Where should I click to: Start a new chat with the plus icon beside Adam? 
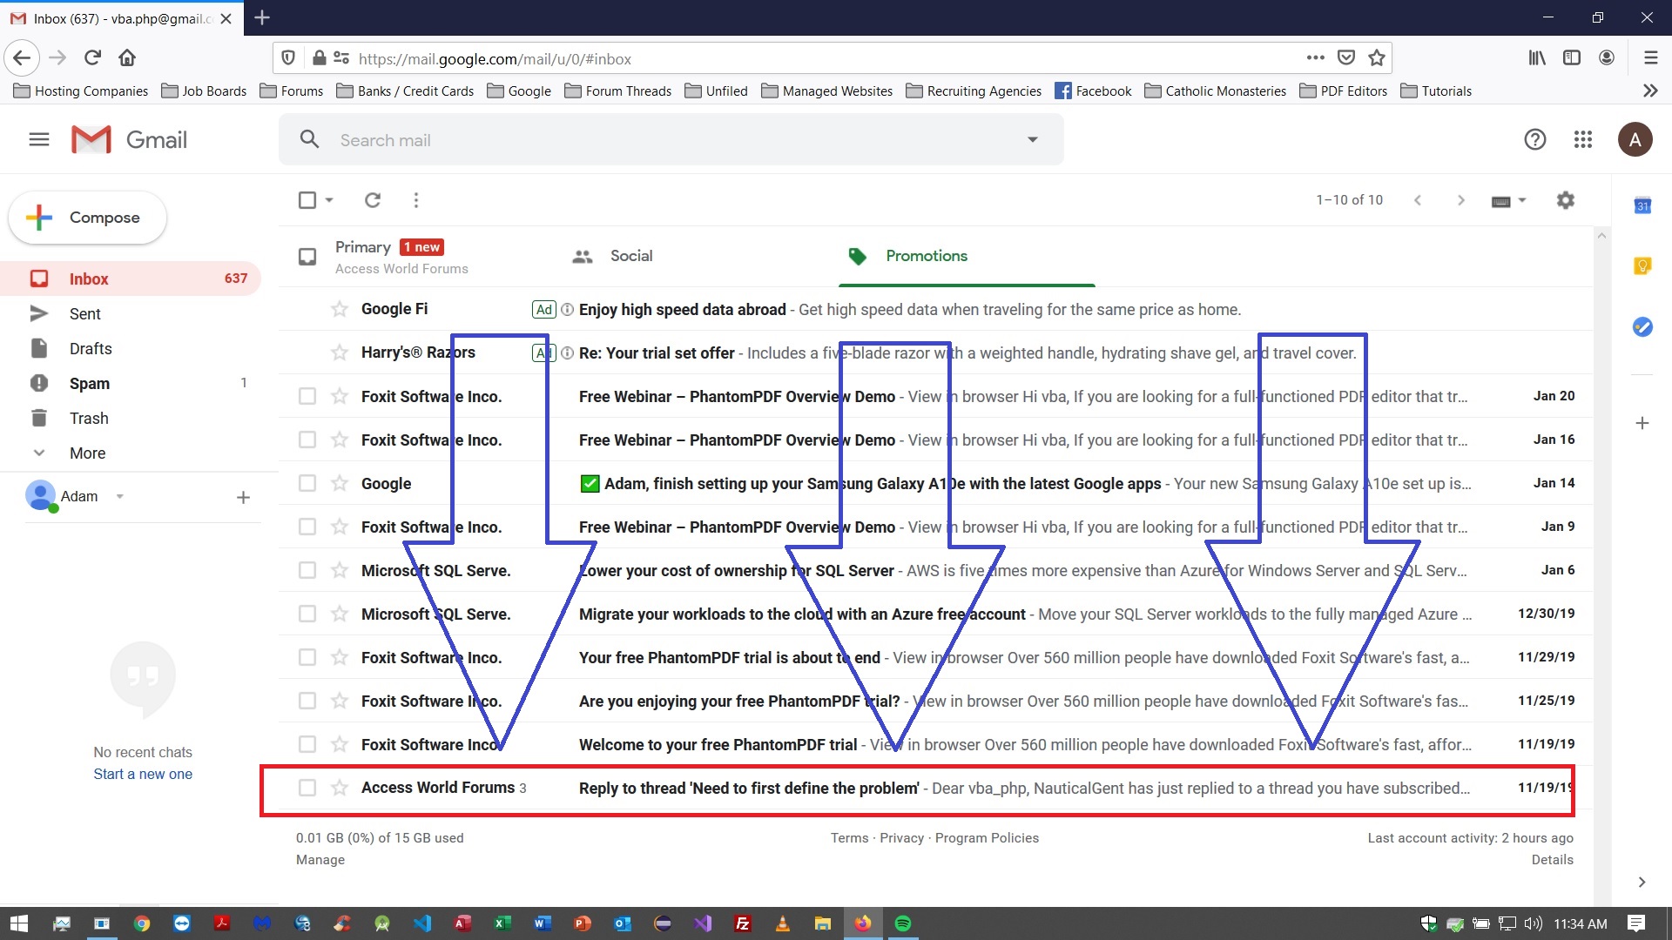pos(243,497)
